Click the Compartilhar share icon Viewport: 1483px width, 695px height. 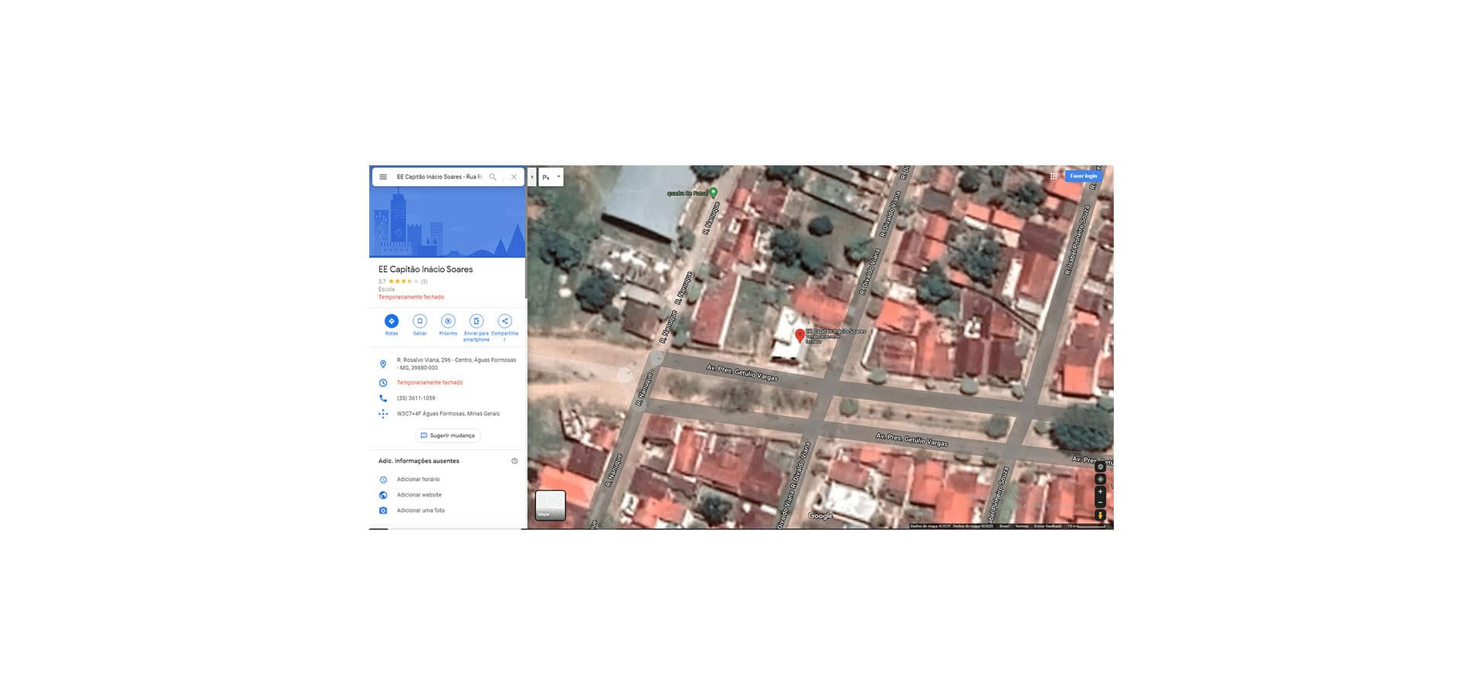click(504, 321)
